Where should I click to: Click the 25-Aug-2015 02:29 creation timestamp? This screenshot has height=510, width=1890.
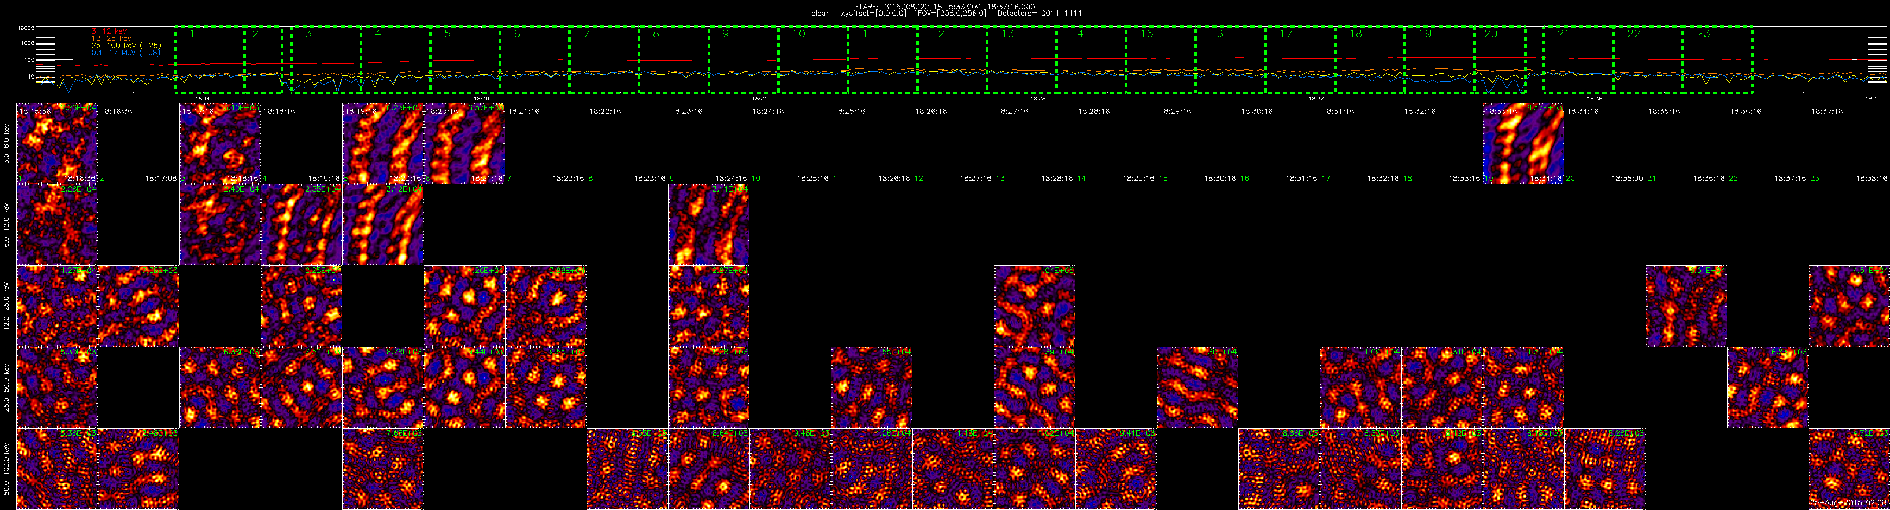pos(1848,502)
